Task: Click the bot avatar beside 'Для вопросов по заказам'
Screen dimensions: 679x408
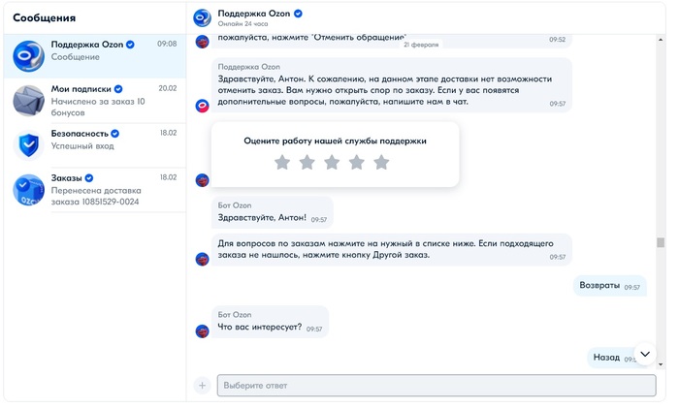Action: click(x=202, y=259)
